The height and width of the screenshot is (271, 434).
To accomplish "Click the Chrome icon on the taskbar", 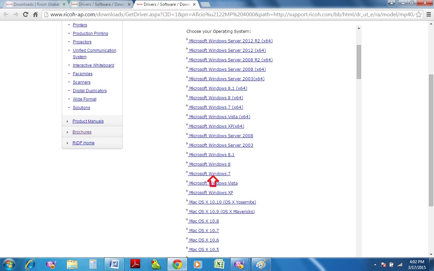I will [x=177, y=264].
